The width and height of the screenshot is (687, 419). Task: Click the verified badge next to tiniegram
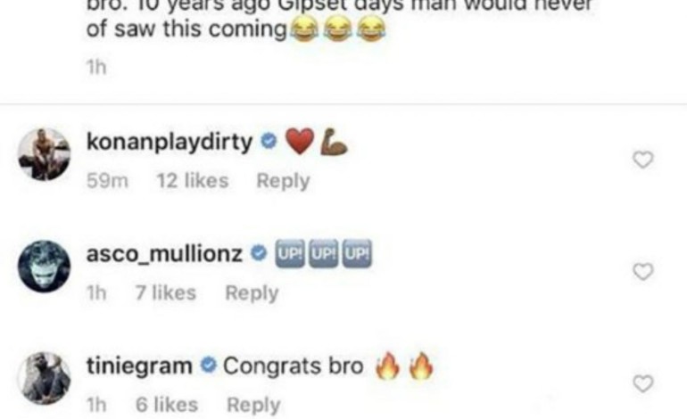[x=209, y=366]
